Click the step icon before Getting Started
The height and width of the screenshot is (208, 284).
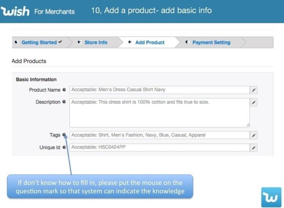point(16,42)
